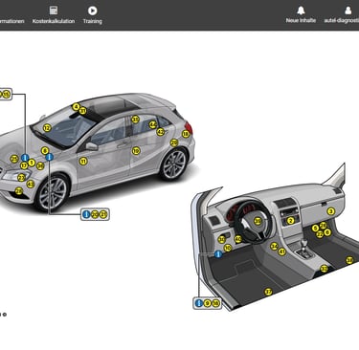The width and height of the screenshot is (359, 350).
Task: Click blue info icon in the 20/21 callout box
Action: point(86,214)
